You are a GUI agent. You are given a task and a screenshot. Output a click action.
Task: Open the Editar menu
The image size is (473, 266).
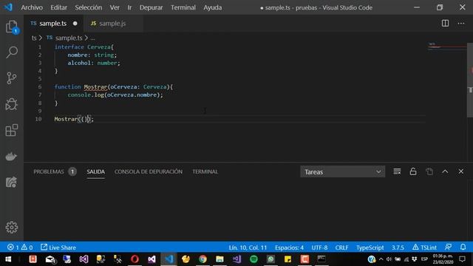tap(58, 7)
